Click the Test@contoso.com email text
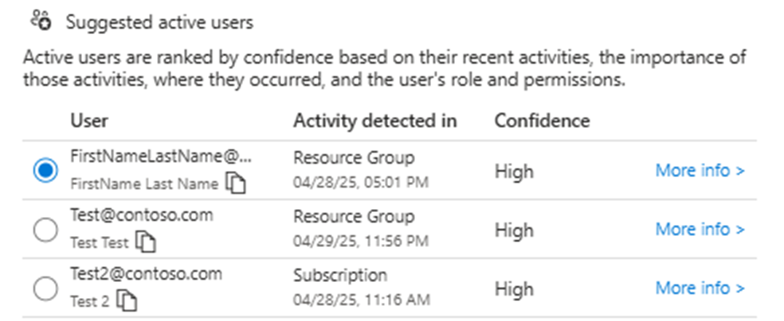 [x=142, y=215]
